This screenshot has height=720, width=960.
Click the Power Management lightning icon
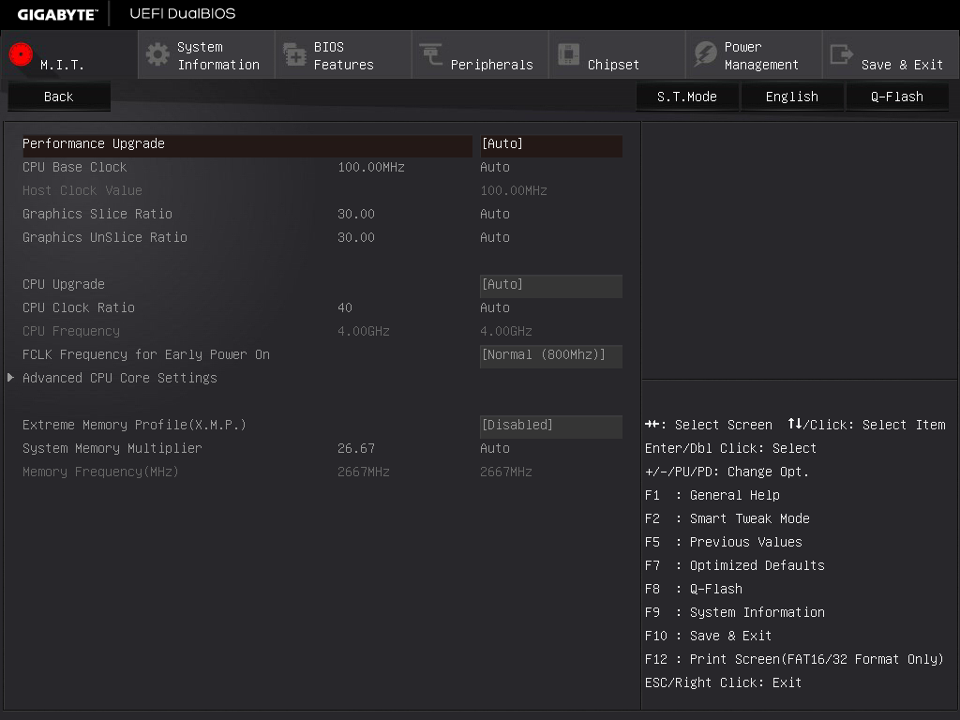[705, 54]
